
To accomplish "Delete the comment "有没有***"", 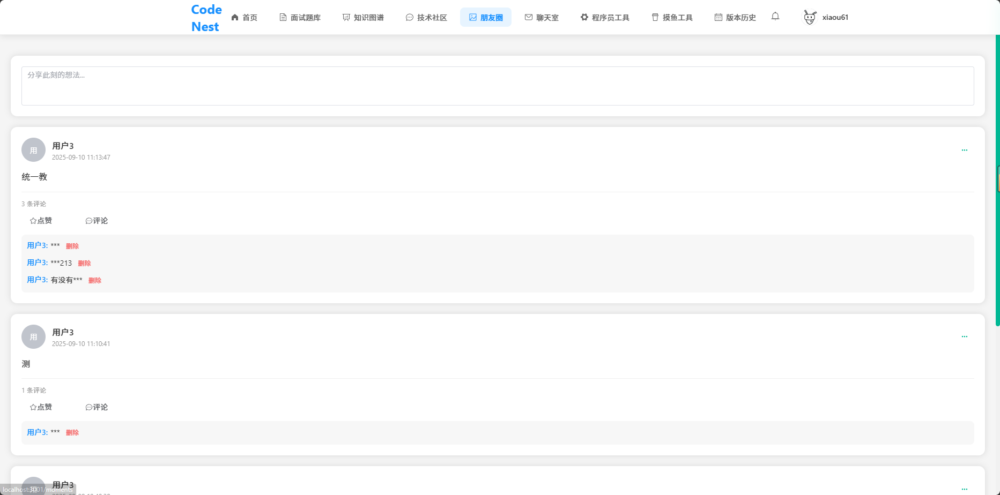I will [x=94, y=280].
